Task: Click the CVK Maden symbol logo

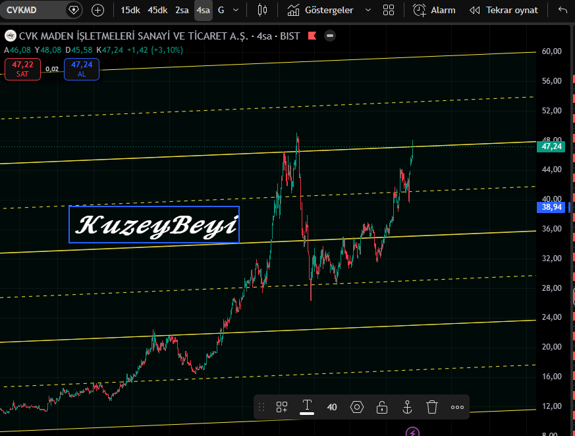Action: tap(11, 36)
